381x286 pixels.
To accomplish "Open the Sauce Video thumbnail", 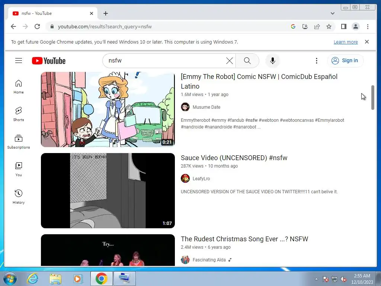I will tap(108, 190).
